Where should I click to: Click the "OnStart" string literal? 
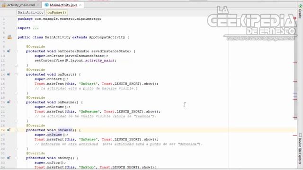point(88,84)
